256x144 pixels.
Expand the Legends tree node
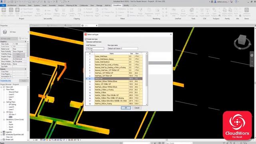click(2, 132)
